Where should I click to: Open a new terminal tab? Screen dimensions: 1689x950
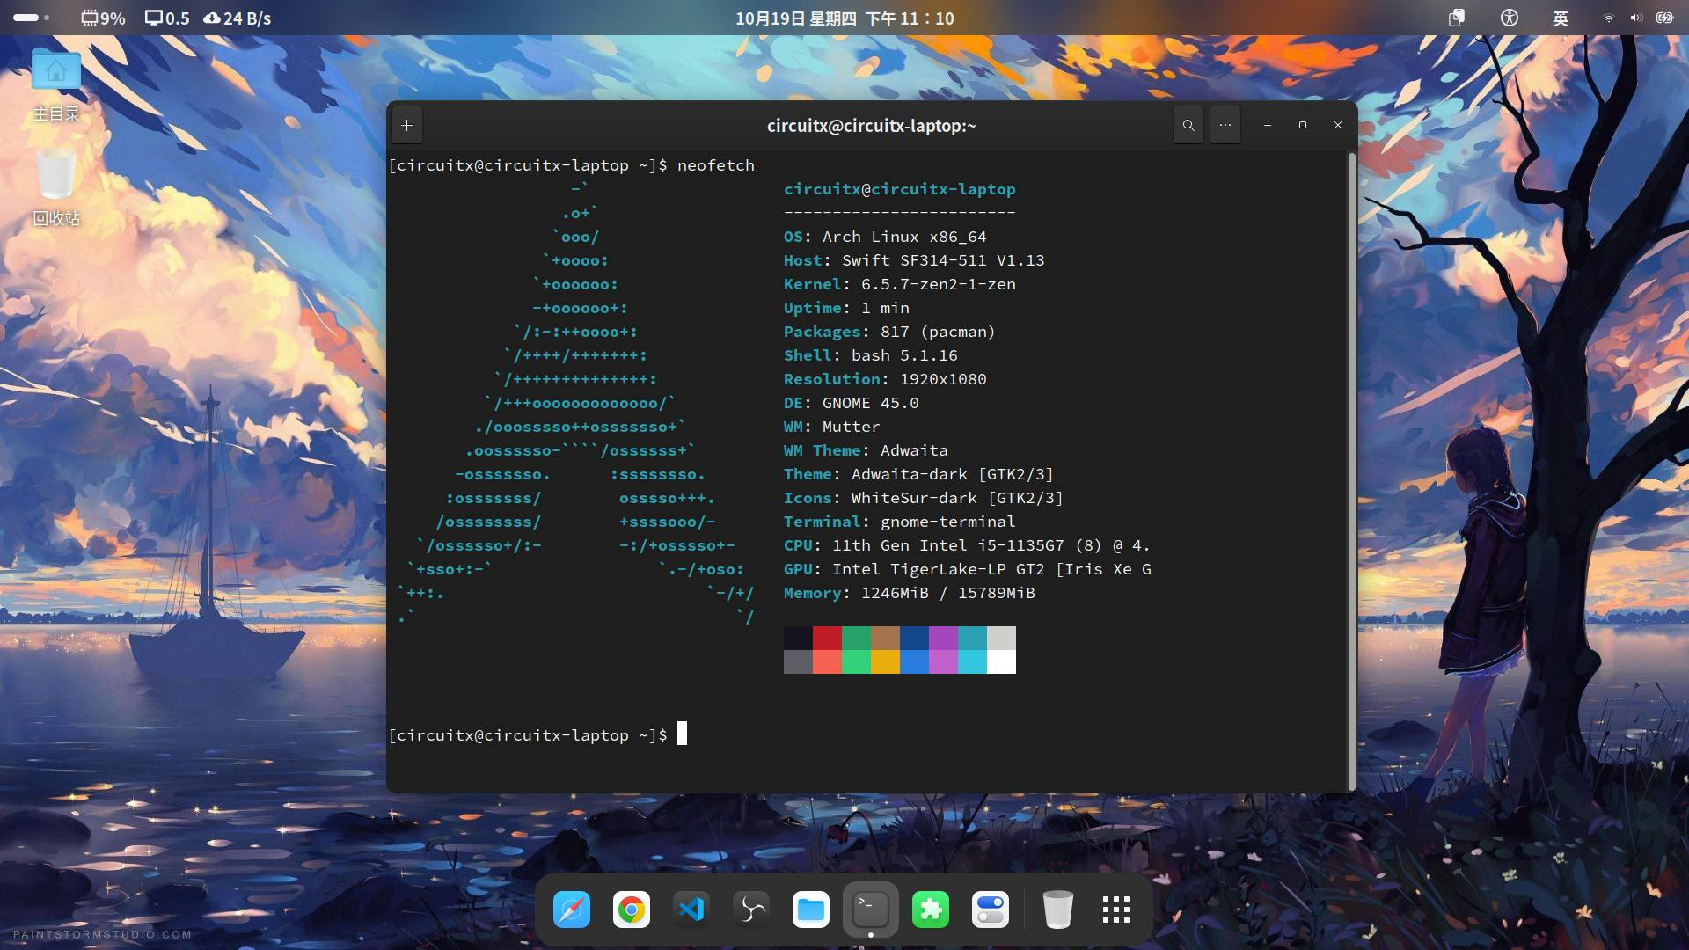point(406,126)
